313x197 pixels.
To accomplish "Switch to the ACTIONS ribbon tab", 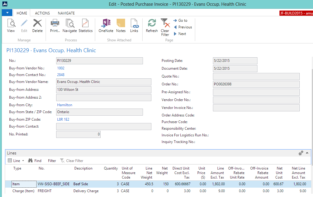I will [x=42, y=13].
